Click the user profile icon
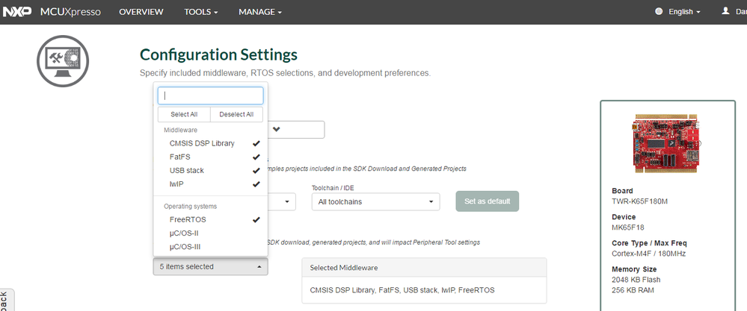The image size is (747, 311). pyautogui.click(x=725, y=12)
